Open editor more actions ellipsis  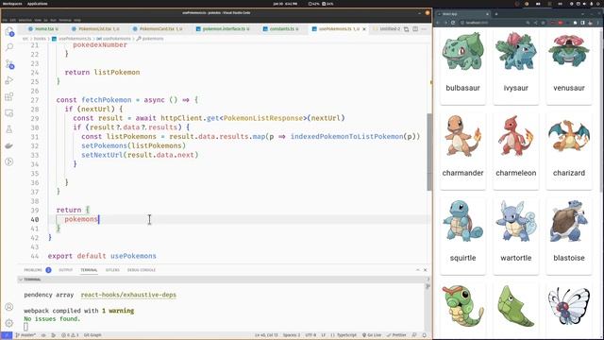(424, 29)
